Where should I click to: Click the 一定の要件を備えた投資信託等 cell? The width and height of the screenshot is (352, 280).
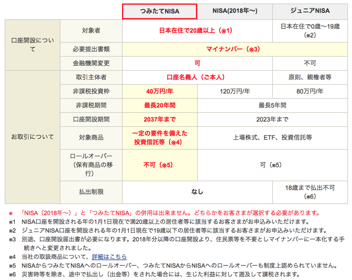click(x=159, y=138)
